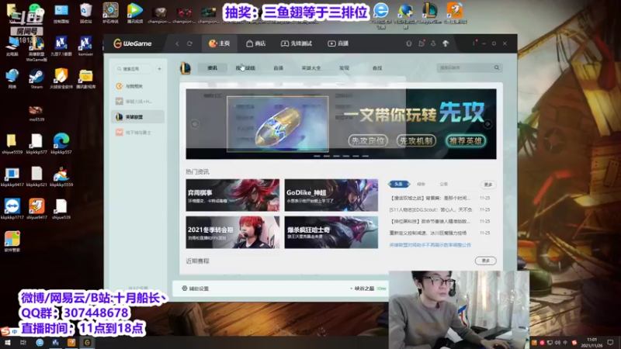Select the first banner pagination dot
Screen dimensions: 621x349
[x=317, y=157]
